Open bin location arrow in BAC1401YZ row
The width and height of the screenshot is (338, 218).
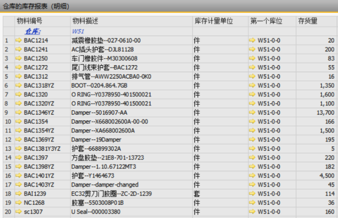(253, 176)
